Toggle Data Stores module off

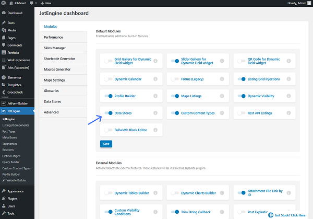point(109,113)
